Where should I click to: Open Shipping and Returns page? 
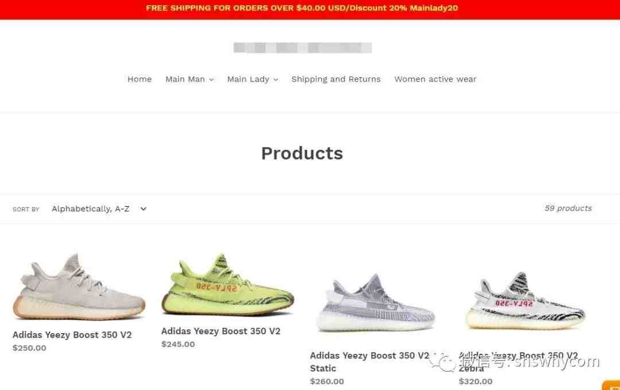pyautogui.click(x=336, y=79)
